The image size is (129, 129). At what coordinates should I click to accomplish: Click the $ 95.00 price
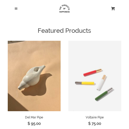click(x=34, y=124)
